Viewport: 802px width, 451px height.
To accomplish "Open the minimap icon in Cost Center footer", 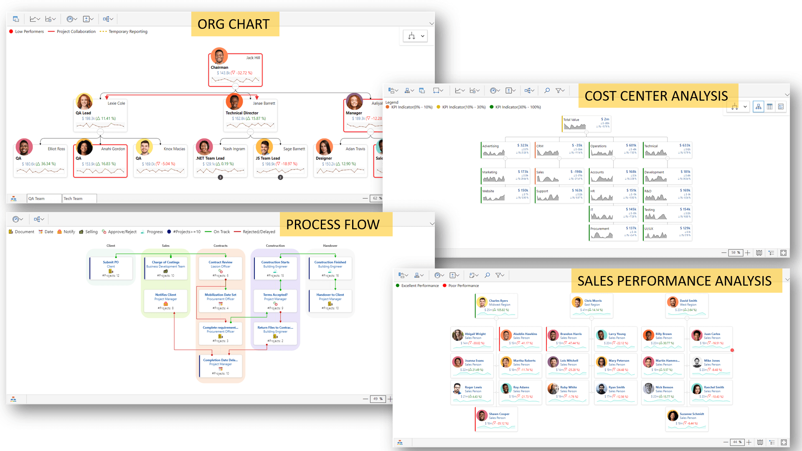I will coord(759,253).
